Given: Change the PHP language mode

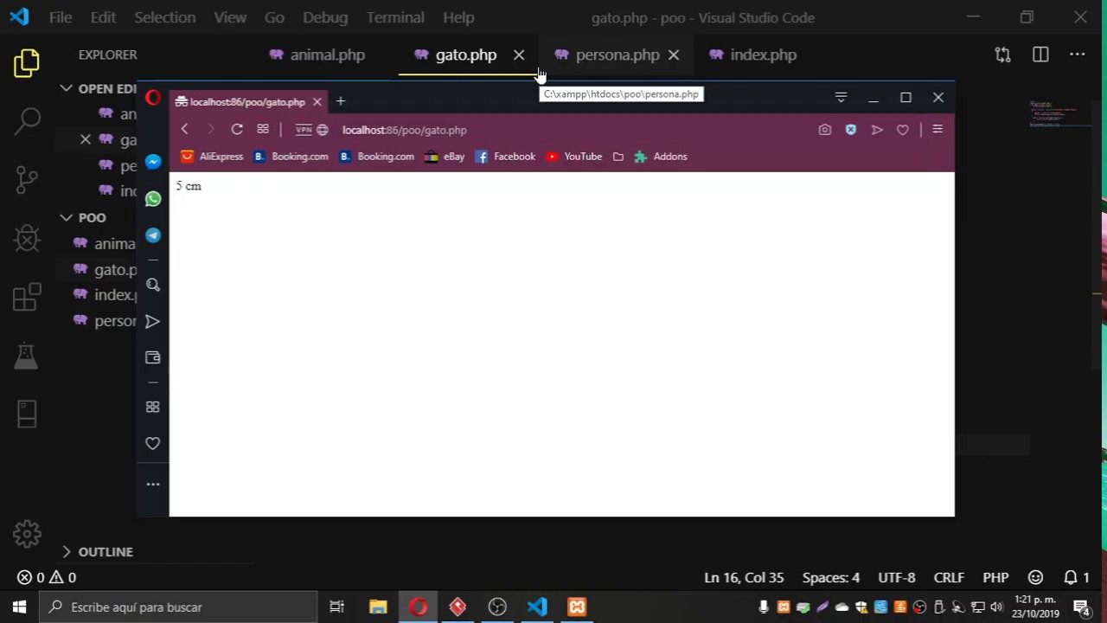Looking at the screenshot, I should coord(995,577).
